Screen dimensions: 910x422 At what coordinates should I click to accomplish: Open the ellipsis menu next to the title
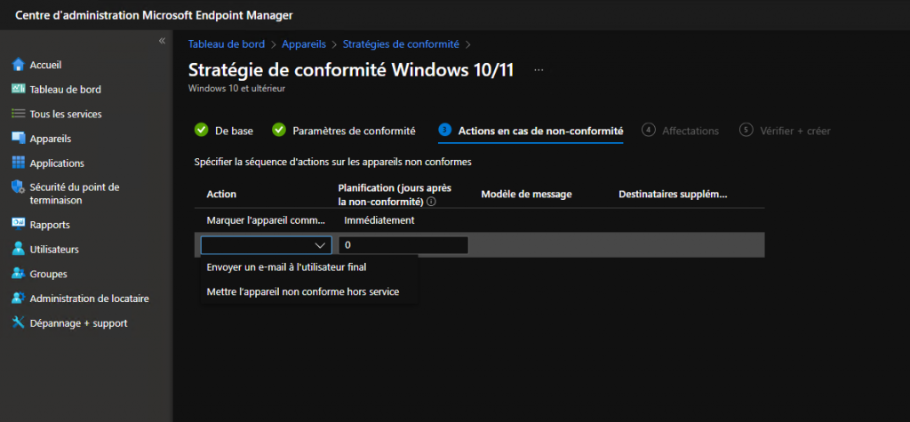point(539,70)
